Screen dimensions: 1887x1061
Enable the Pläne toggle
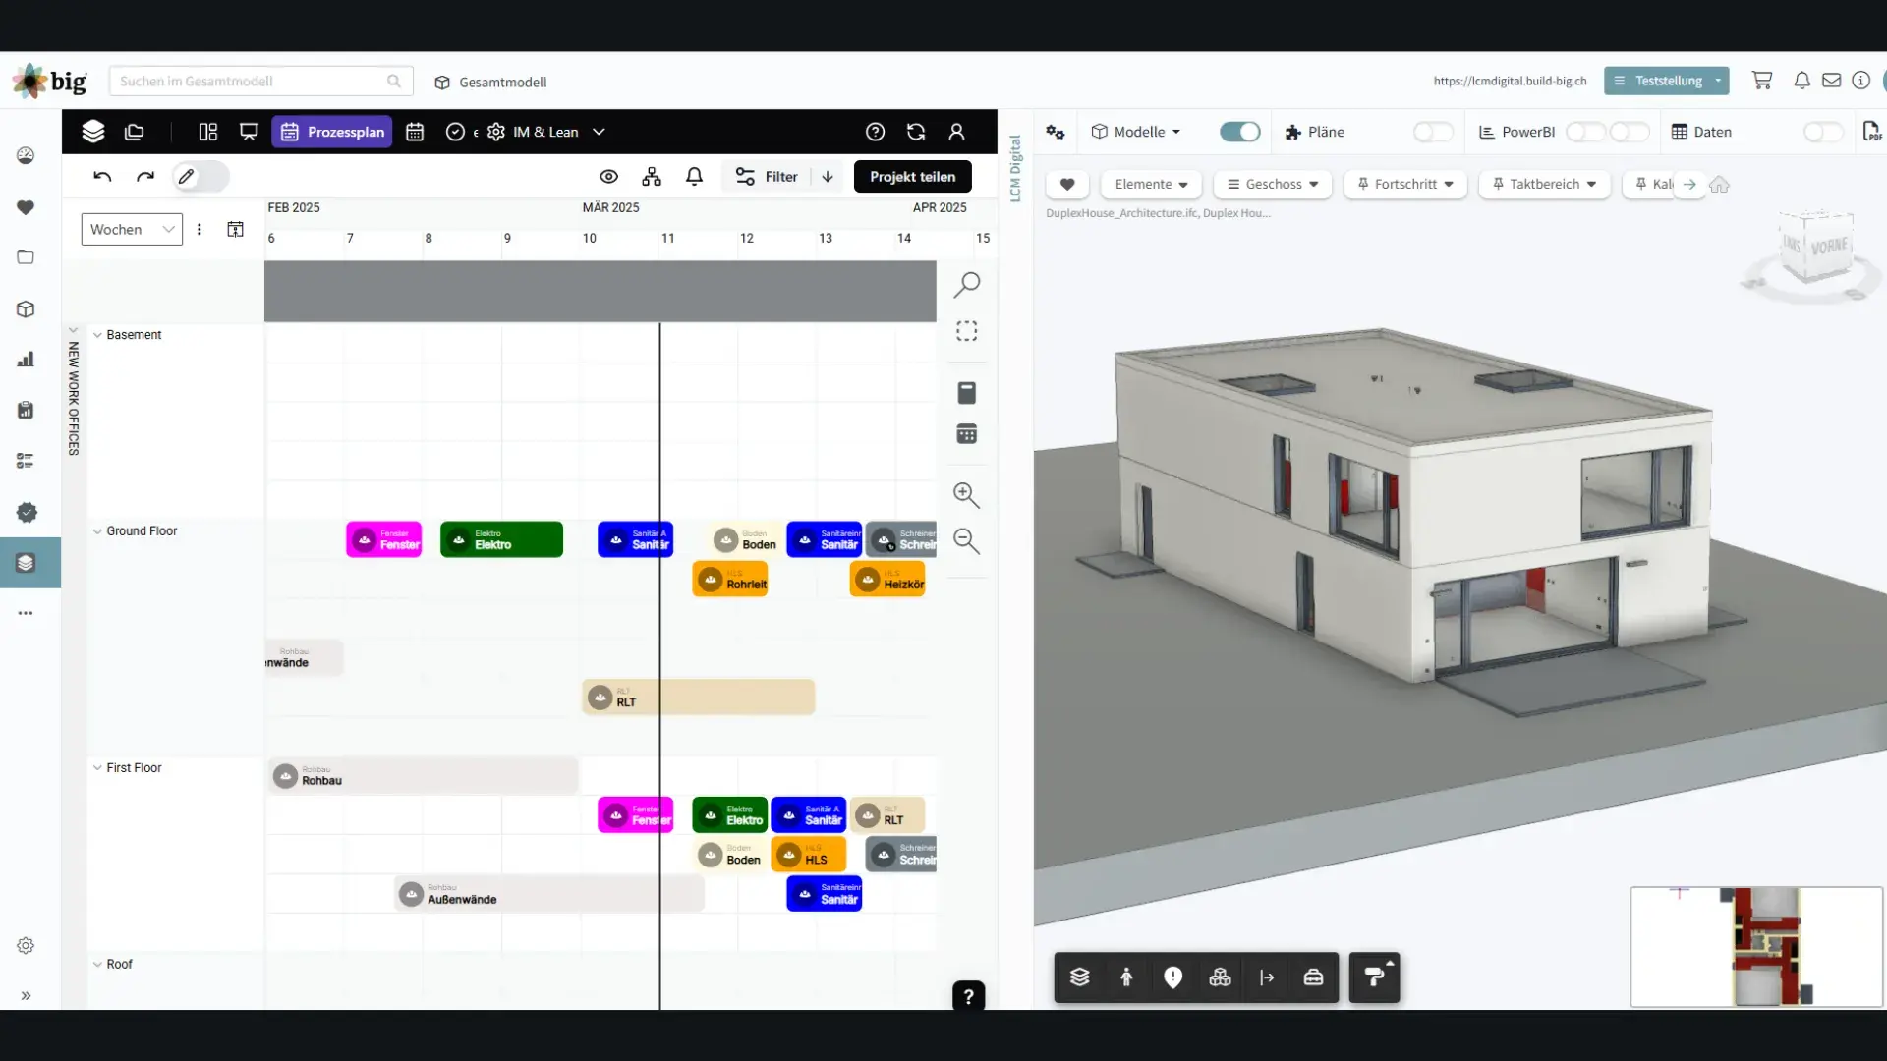tap(1433, 132)
